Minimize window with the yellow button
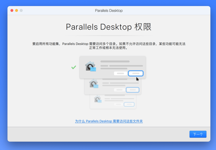This screenshot has width=216, height=150. pyautogui.click(x=17, y=10)
